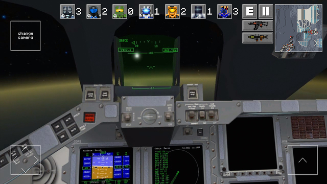Viewport: 327px width, 184px height.
Task: Select the orange armored soldier portrait
Action: click(172, 11)
